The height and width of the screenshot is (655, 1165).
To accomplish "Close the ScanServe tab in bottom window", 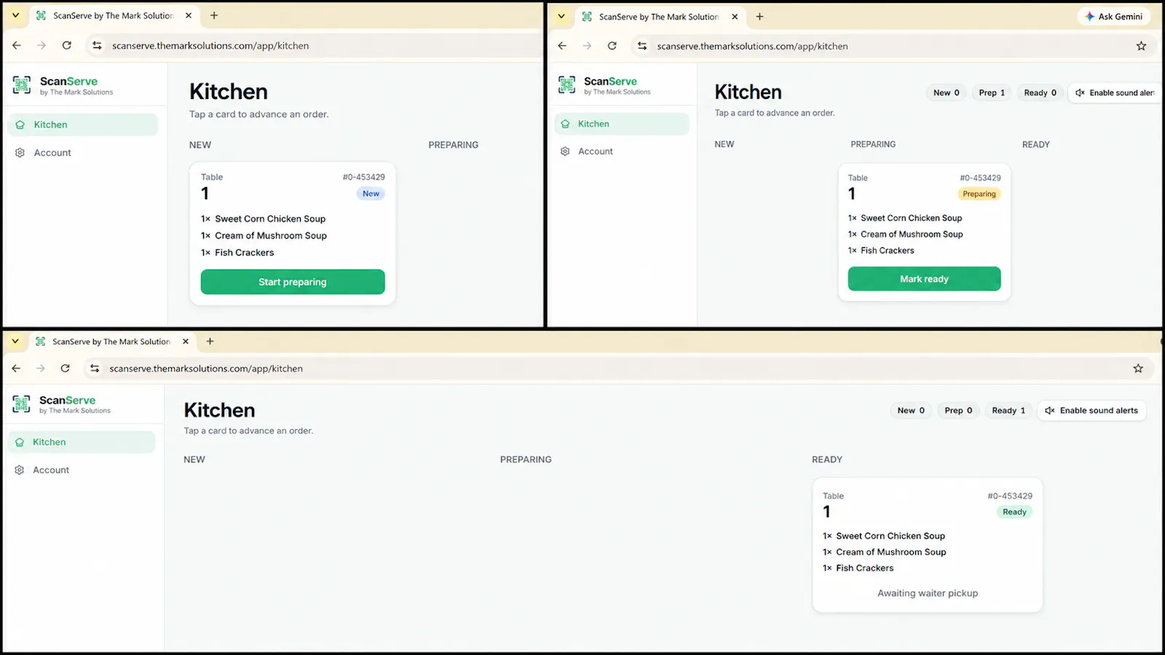I will pos(186,341).
